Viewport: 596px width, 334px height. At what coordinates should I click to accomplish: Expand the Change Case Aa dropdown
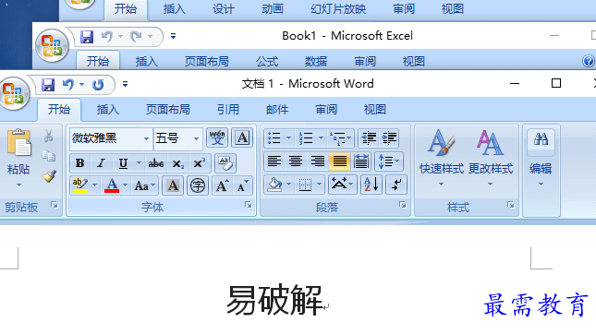pos(153,185)
